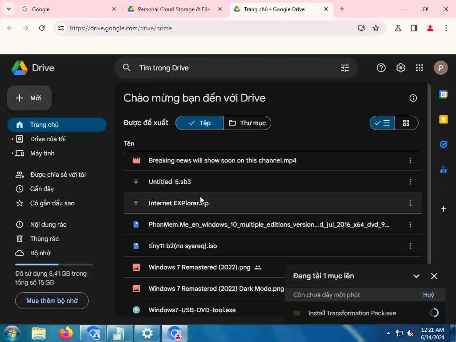Open Được chia sẻ với tôi
The height and width of the screenshot is (342, 456).
[x=57, y=175]
